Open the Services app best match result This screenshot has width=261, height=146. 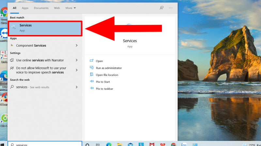(x=46, y=28)
